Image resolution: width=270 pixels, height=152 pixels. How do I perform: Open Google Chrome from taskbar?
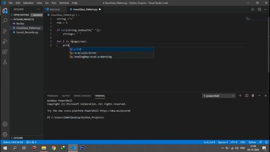tap(54, 148)
